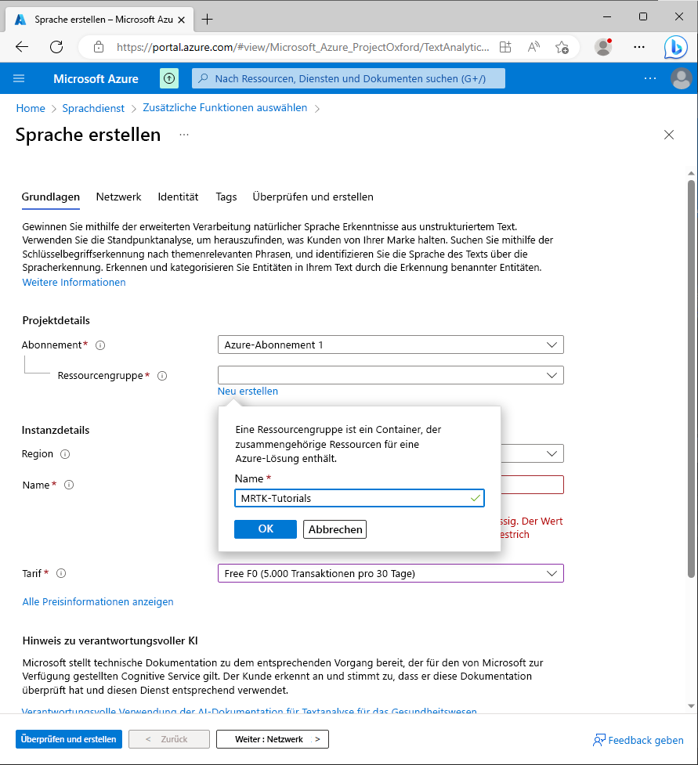
Task: Open a new browser tab
Action: (207, 20)
